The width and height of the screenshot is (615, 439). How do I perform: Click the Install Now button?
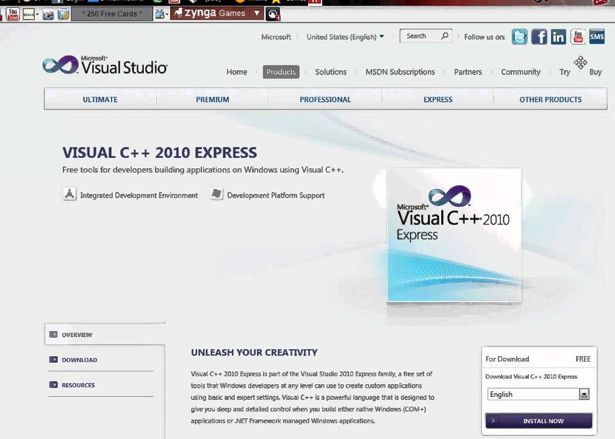[539, 421]
